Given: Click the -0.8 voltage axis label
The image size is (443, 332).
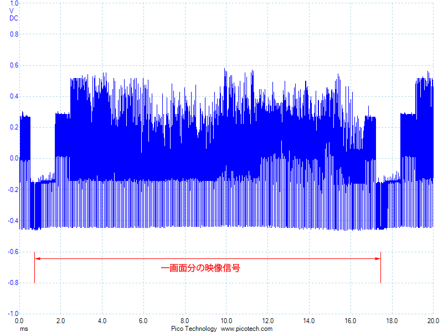Looking at the screenshot, I should click(13, 283).
